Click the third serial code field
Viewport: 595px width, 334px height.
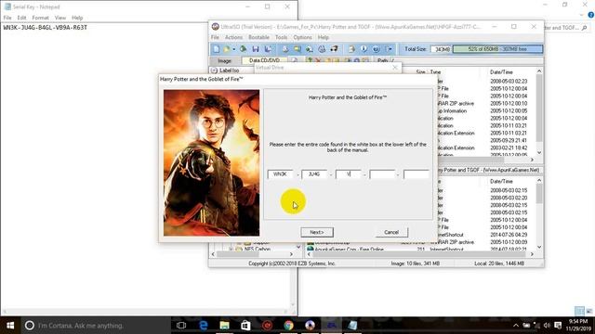pyautogui.click(x=349, y=174)
